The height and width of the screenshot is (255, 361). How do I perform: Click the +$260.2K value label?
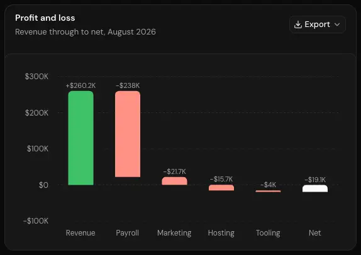[x=81, y=86]
